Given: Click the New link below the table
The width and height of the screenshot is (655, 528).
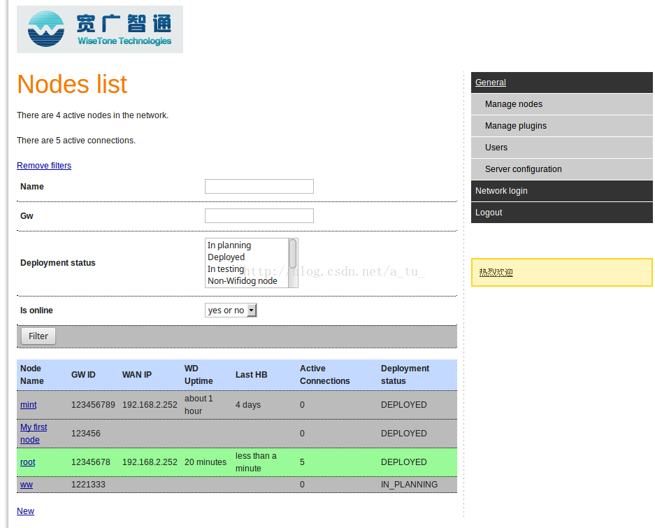Looking at the screenshot, I should click(25, 511).
